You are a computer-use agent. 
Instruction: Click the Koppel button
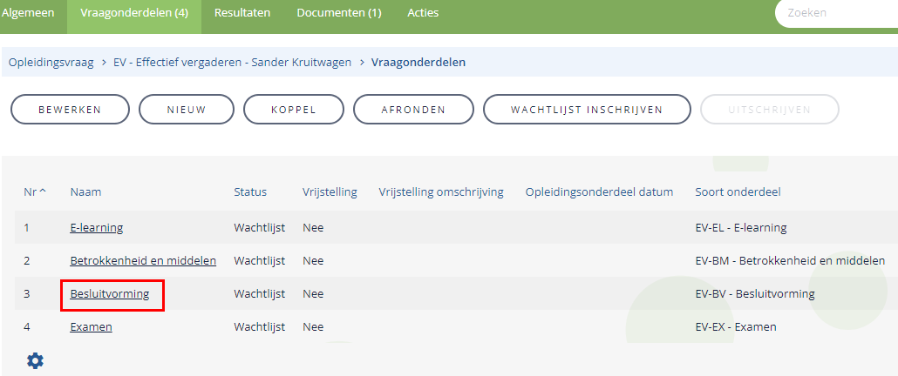click(294, 109)
